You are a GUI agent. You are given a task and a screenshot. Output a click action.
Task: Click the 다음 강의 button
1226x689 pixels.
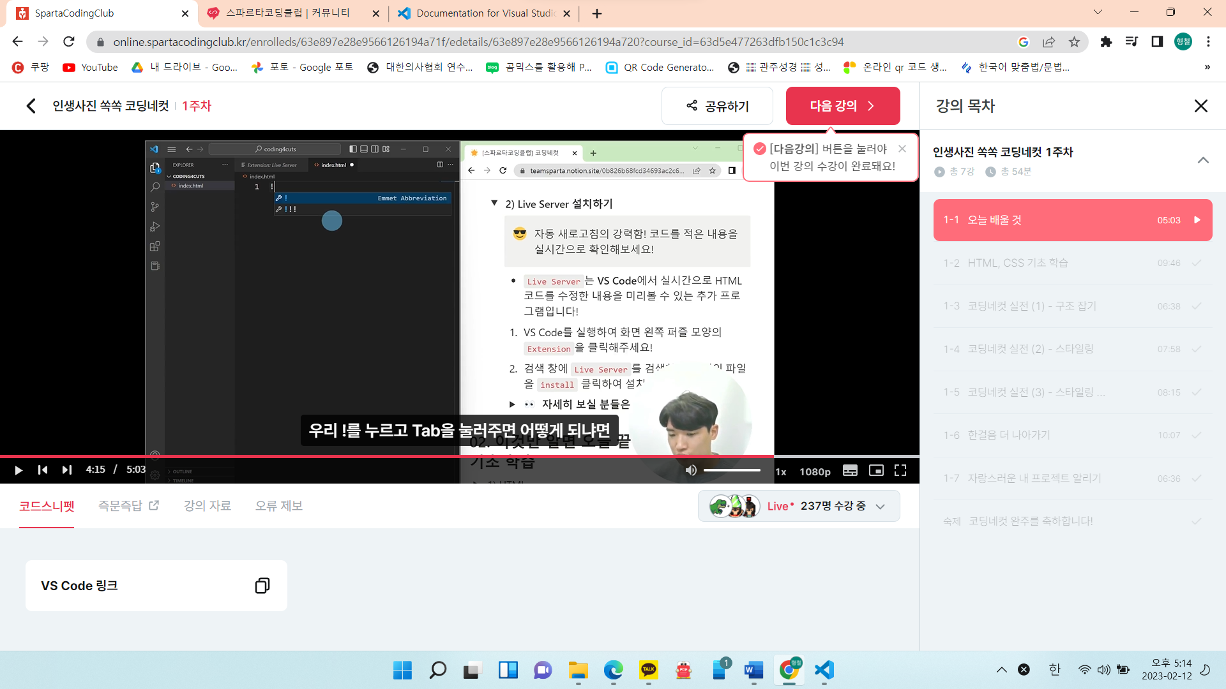coord(843,106)
